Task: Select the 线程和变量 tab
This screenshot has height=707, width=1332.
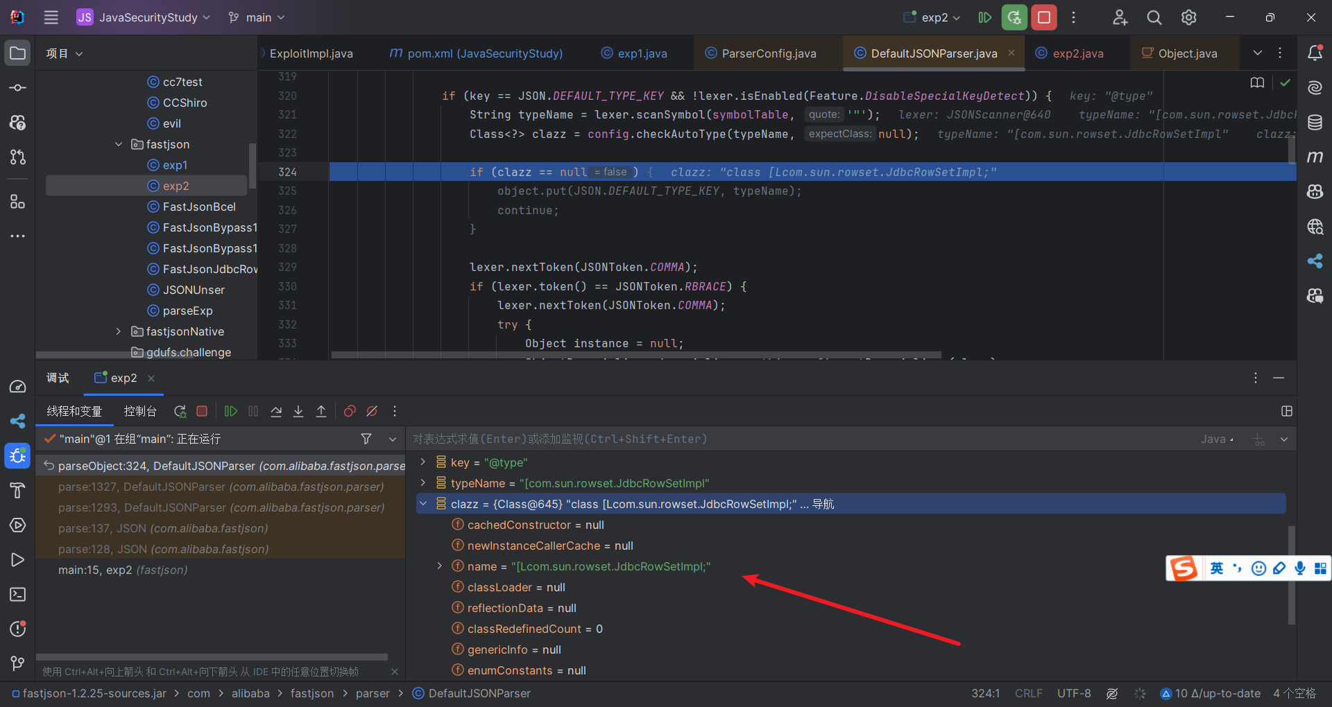Action: tap(74, 411)
